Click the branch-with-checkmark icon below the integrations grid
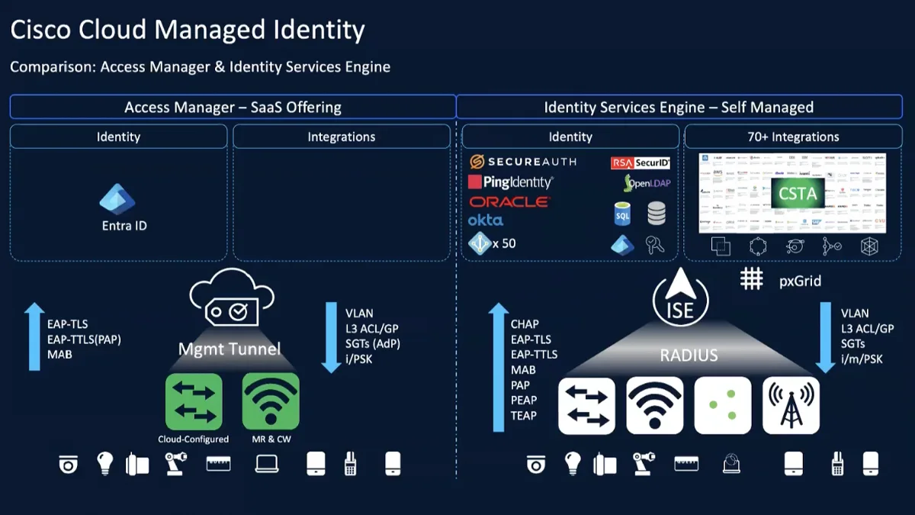Image resolution: width=915 pixels, height=515 pixels. point(831,246)
